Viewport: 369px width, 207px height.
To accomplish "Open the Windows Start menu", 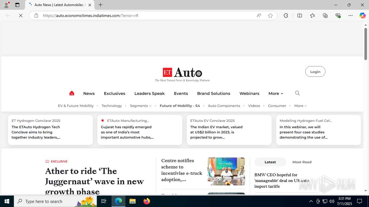I will pyautogui.click(x=7, y=201).
